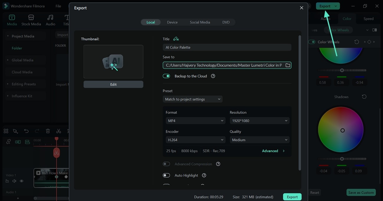This screenshot has width=383, height=201.
Task: Switch to the Device export tab
Action: click(x=172, y=22)
